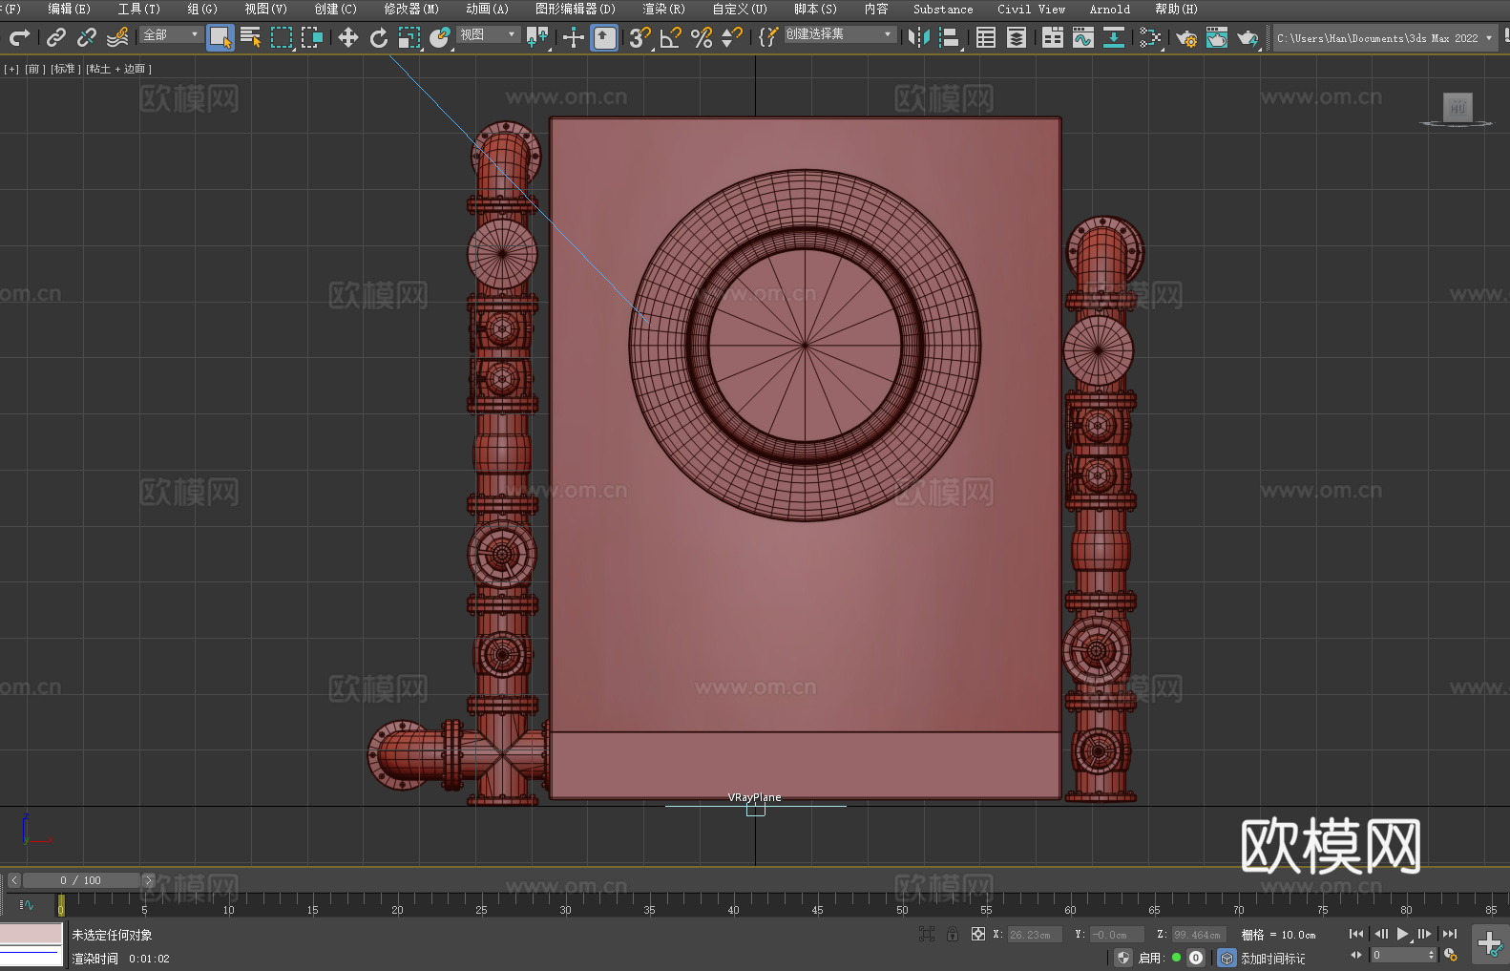Viewport: 1510px width, 971px height.
Task: Click the [粘土 + 边面] viewport shading label
Action: pos(118,69)
